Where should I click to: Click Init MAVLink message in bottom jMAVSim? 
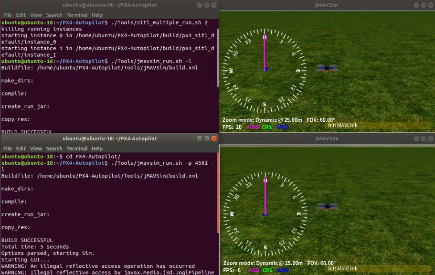click(x=343, y=269)
